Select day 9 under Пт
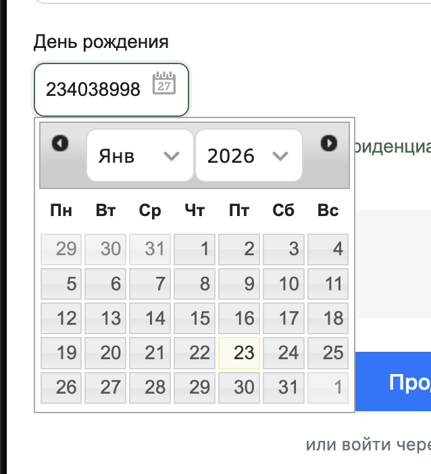431x474 pixels. [239, 284]
